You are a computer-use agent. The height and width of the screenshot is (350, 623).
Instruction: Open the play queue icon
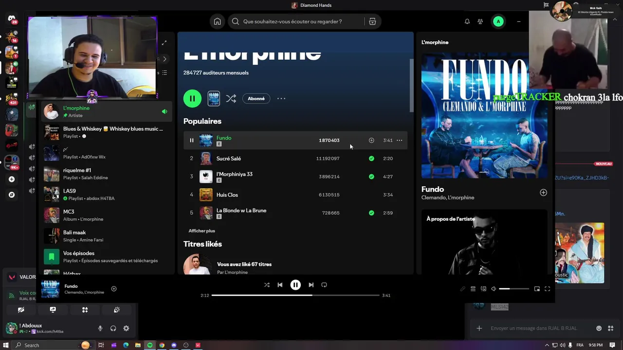(x=473, y=289)
